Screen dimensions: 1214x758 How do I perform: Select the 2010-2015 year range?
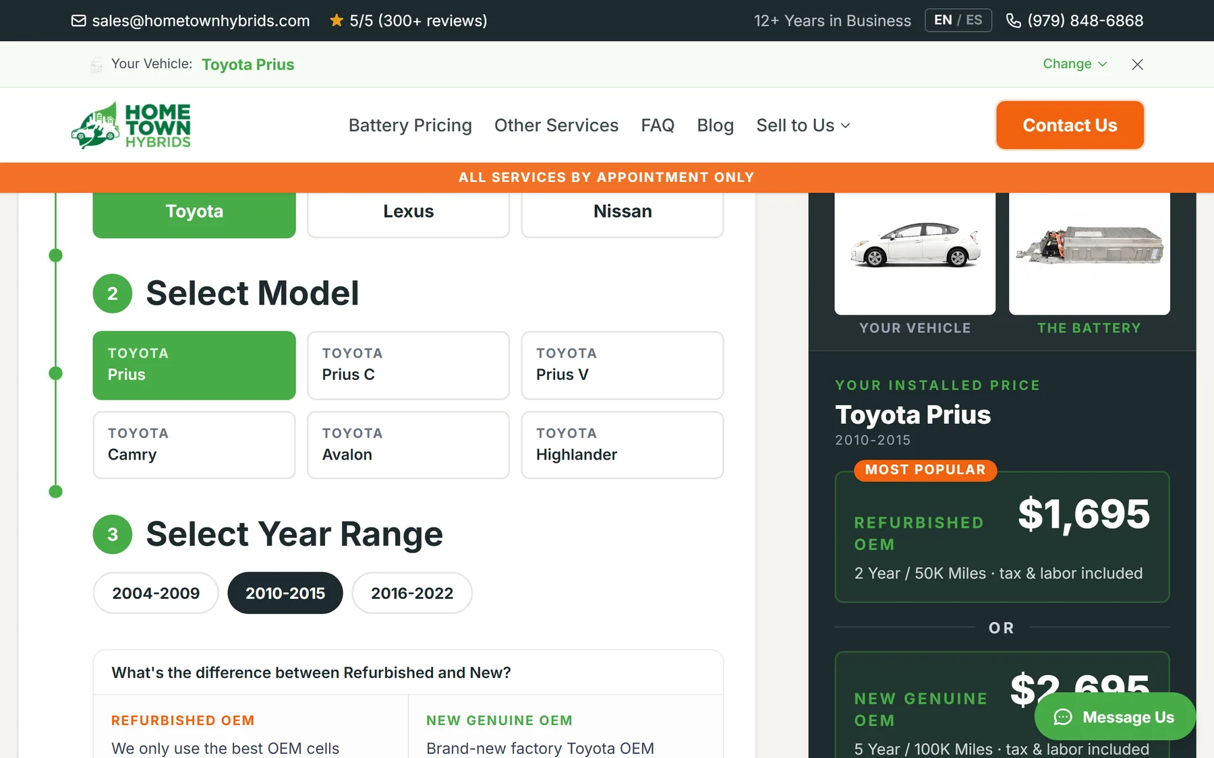(x=285, y=593)
